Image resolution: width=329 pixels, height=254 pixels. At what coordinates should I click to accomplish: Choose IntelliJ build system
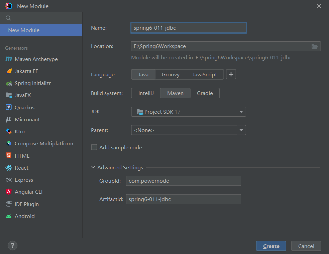pos(146,93)
